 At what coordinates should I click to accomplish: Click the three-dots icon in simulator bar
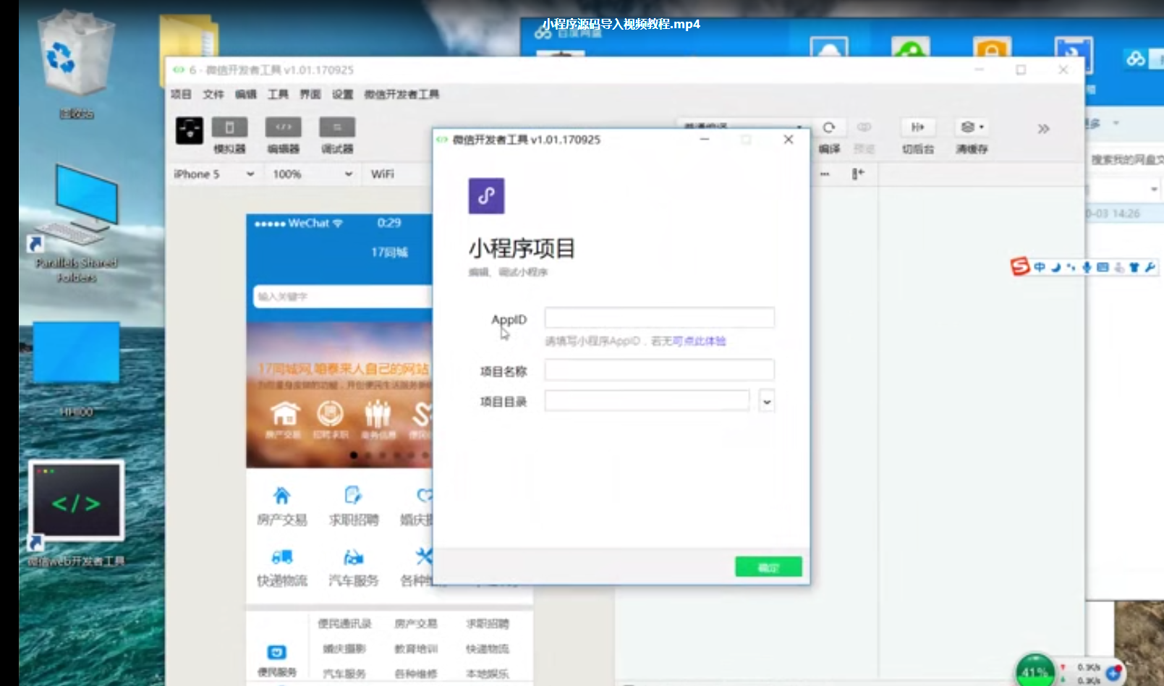[x=825, y=174]
